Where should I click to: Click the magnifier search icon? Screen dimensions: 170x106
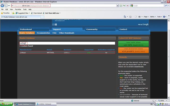pyautogui.click(x=166, y=6)
